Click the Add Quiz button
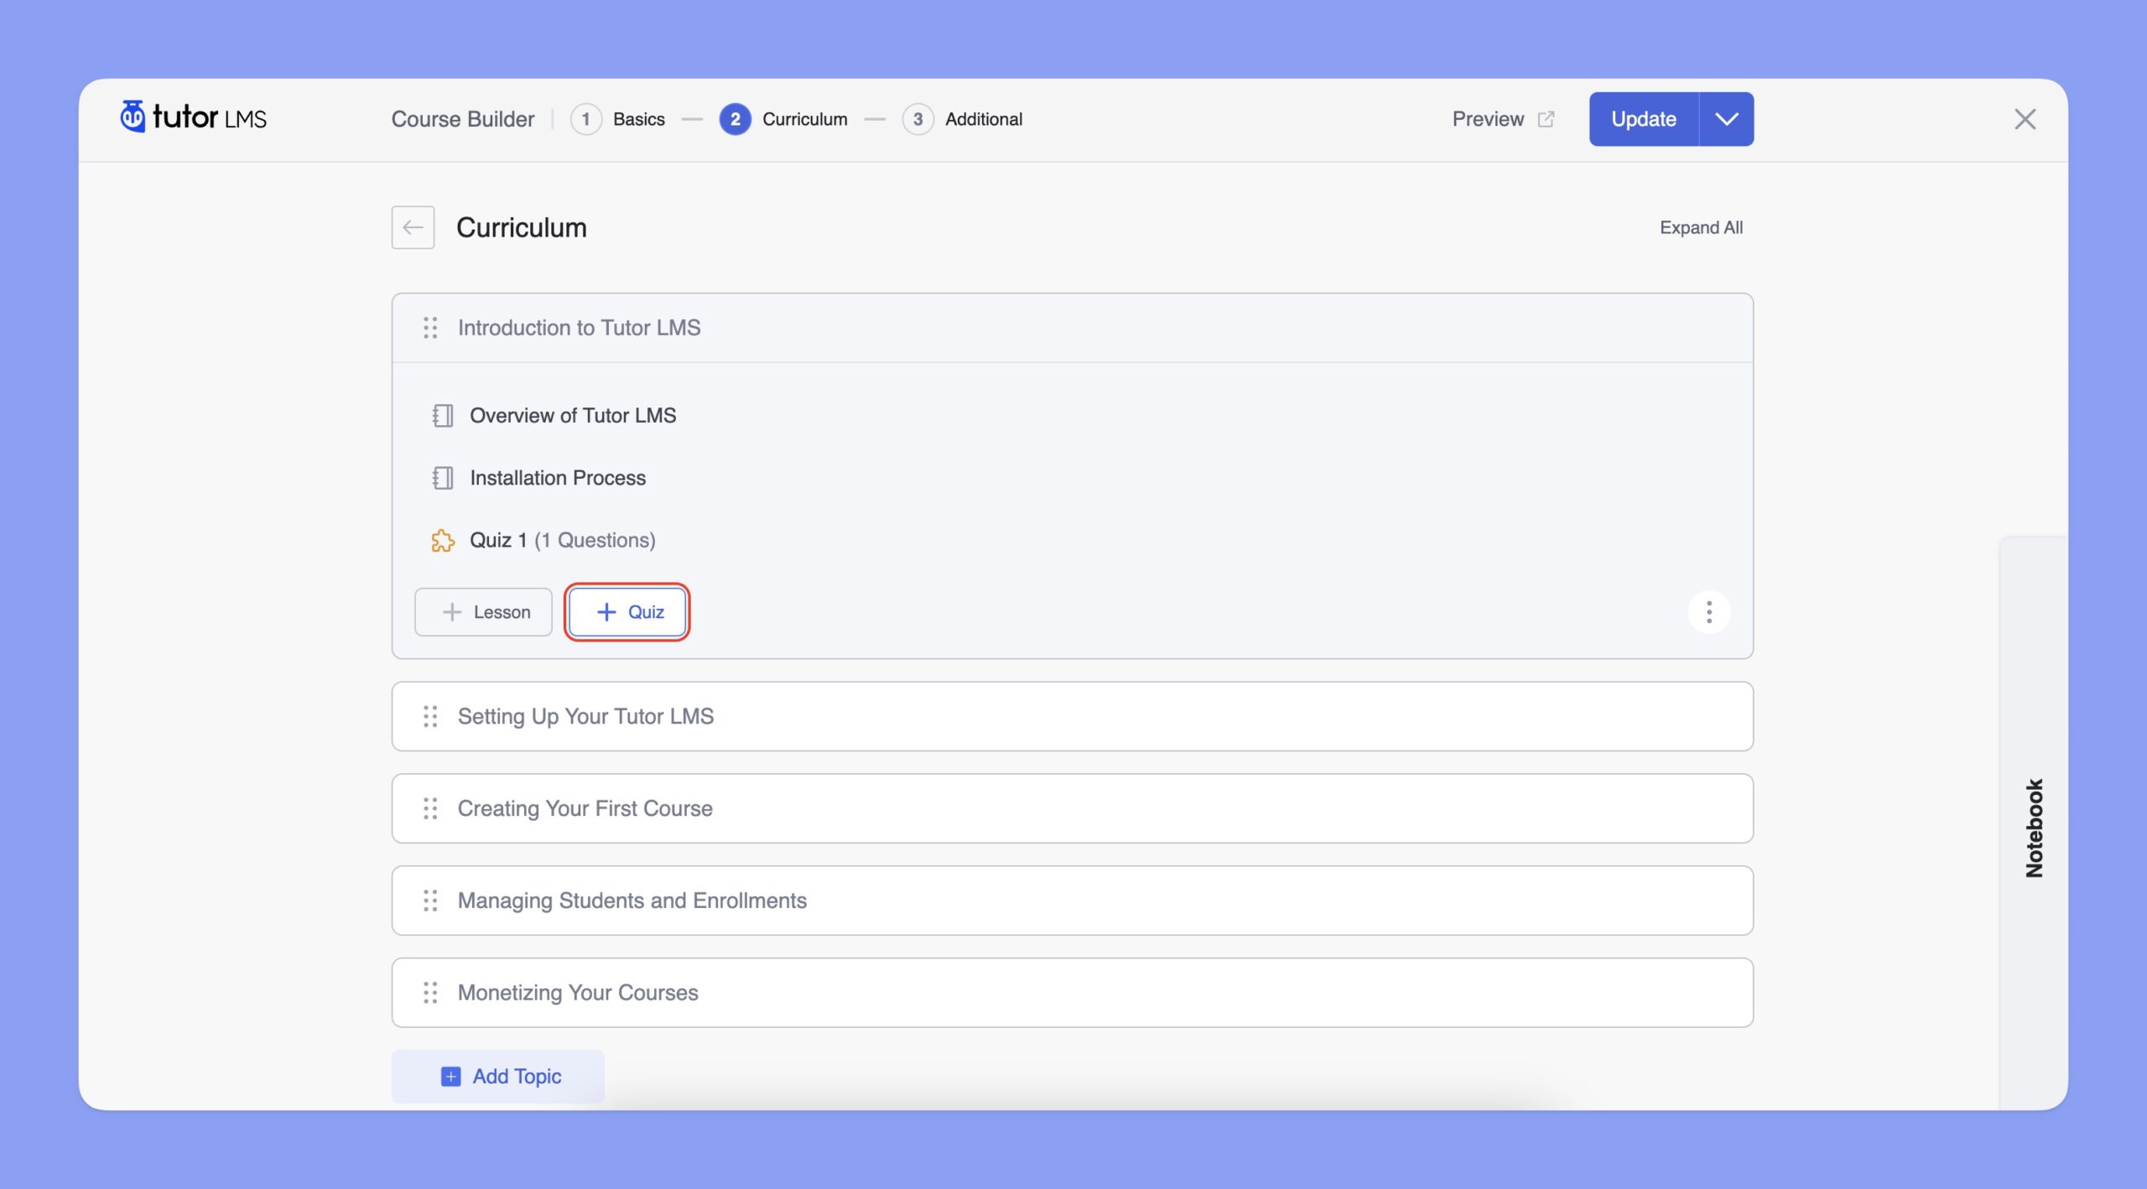The width and height of the screenshot is (2147, 1189). click(626, 612)
